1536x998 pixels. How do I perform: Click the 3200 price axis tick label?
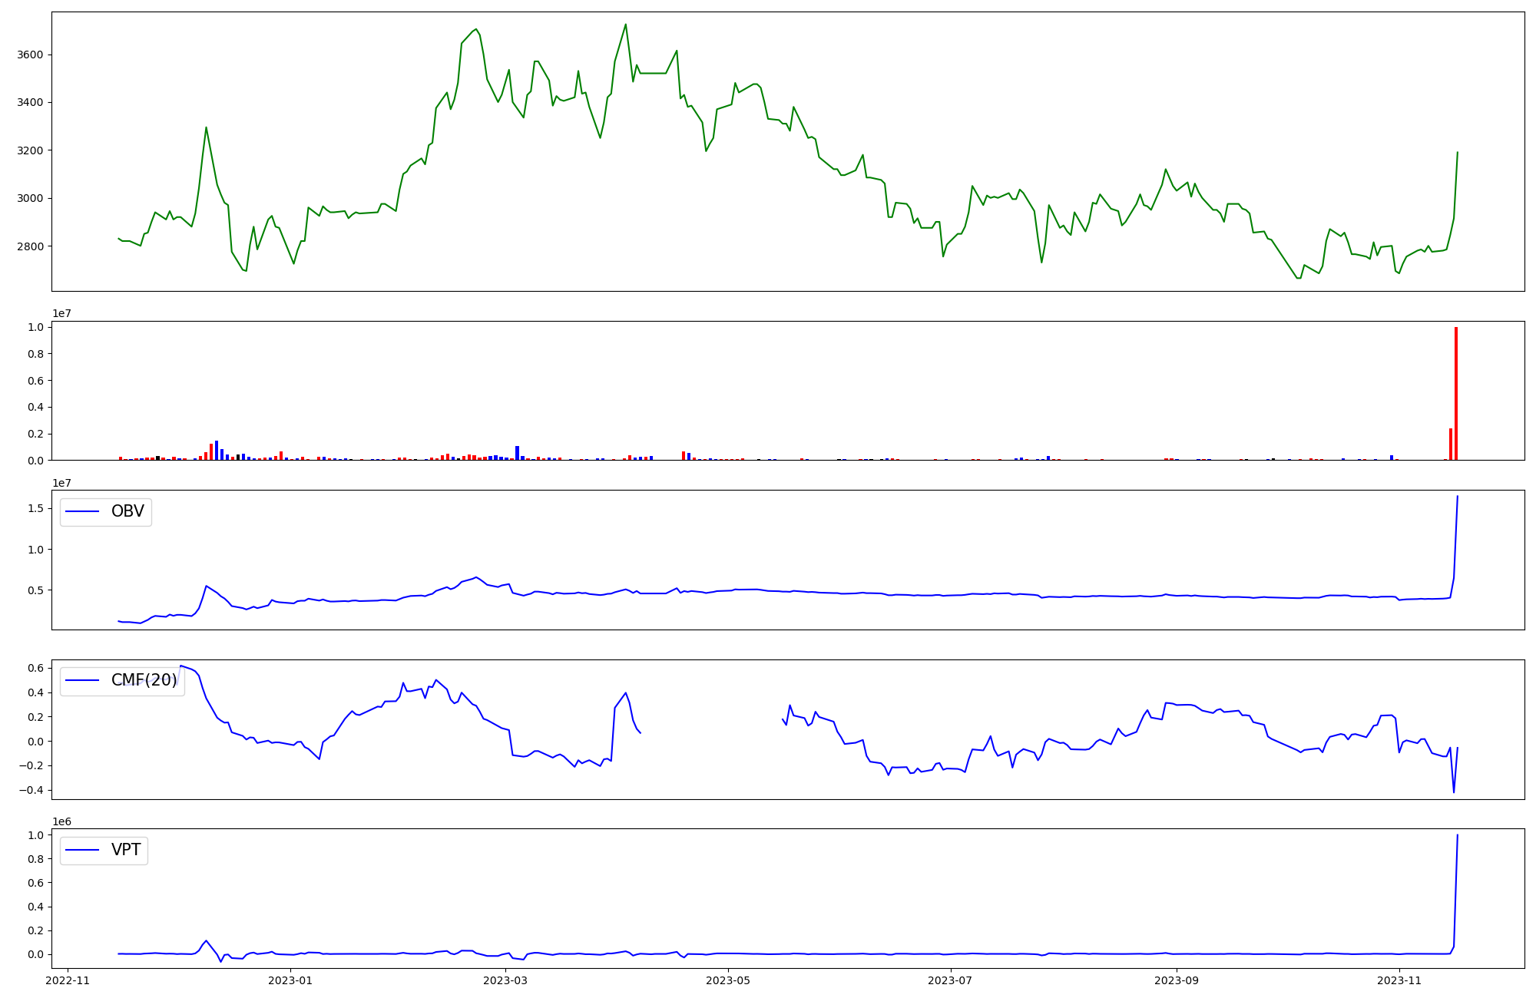31,150
